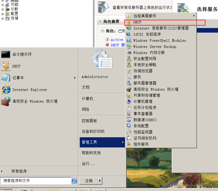Open 存储浏览器 icon
The height and width of the screenshot is (191, 218).
coord(129,71)
